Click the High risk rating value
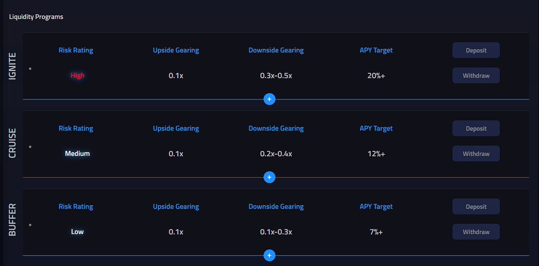This screenshot has height=266, width=539. [77, 75]
